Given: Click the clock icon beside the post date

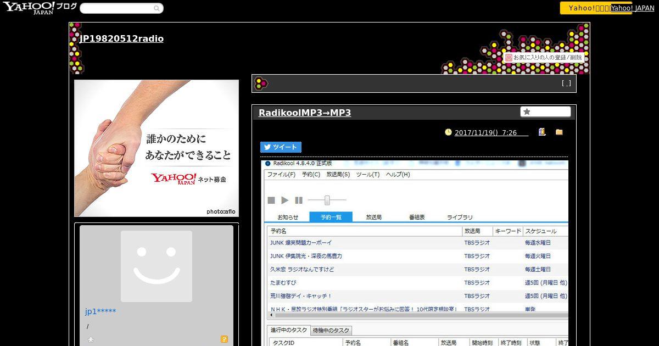Looking at the screenshot, I should [x=448, y=132].
